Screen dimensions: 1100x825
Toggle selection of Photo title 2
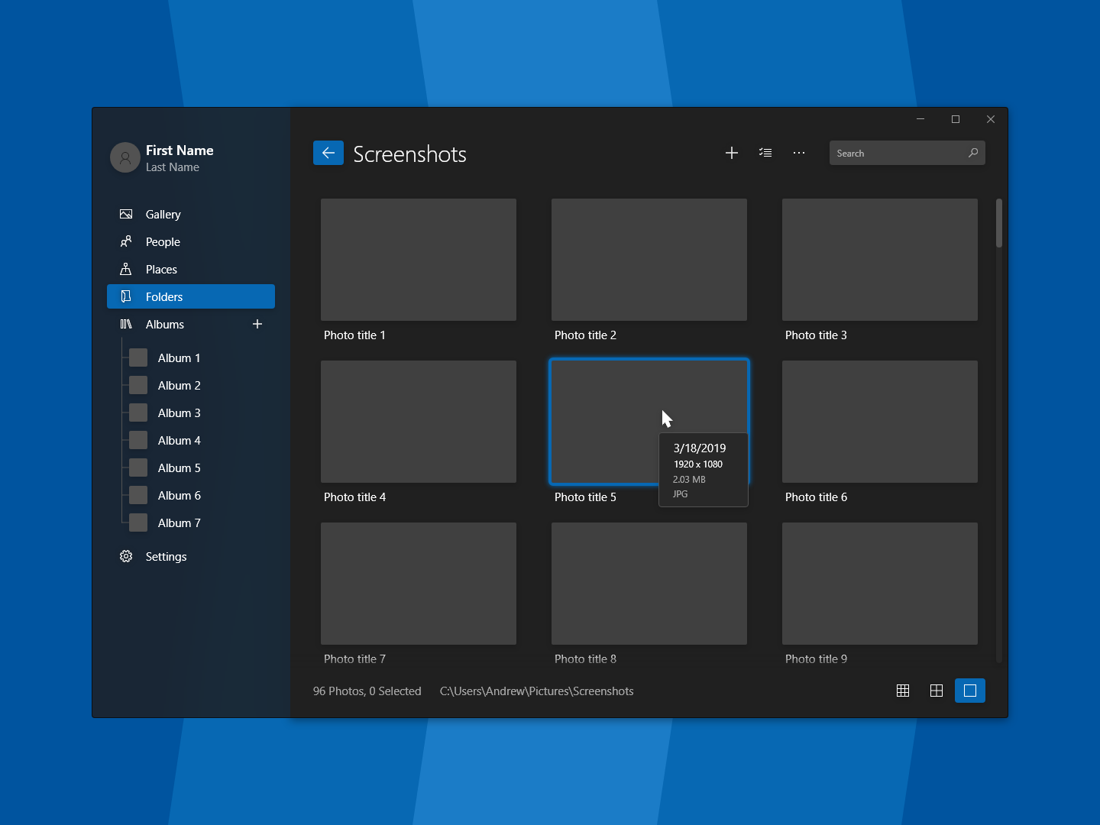tap(649, 260)
